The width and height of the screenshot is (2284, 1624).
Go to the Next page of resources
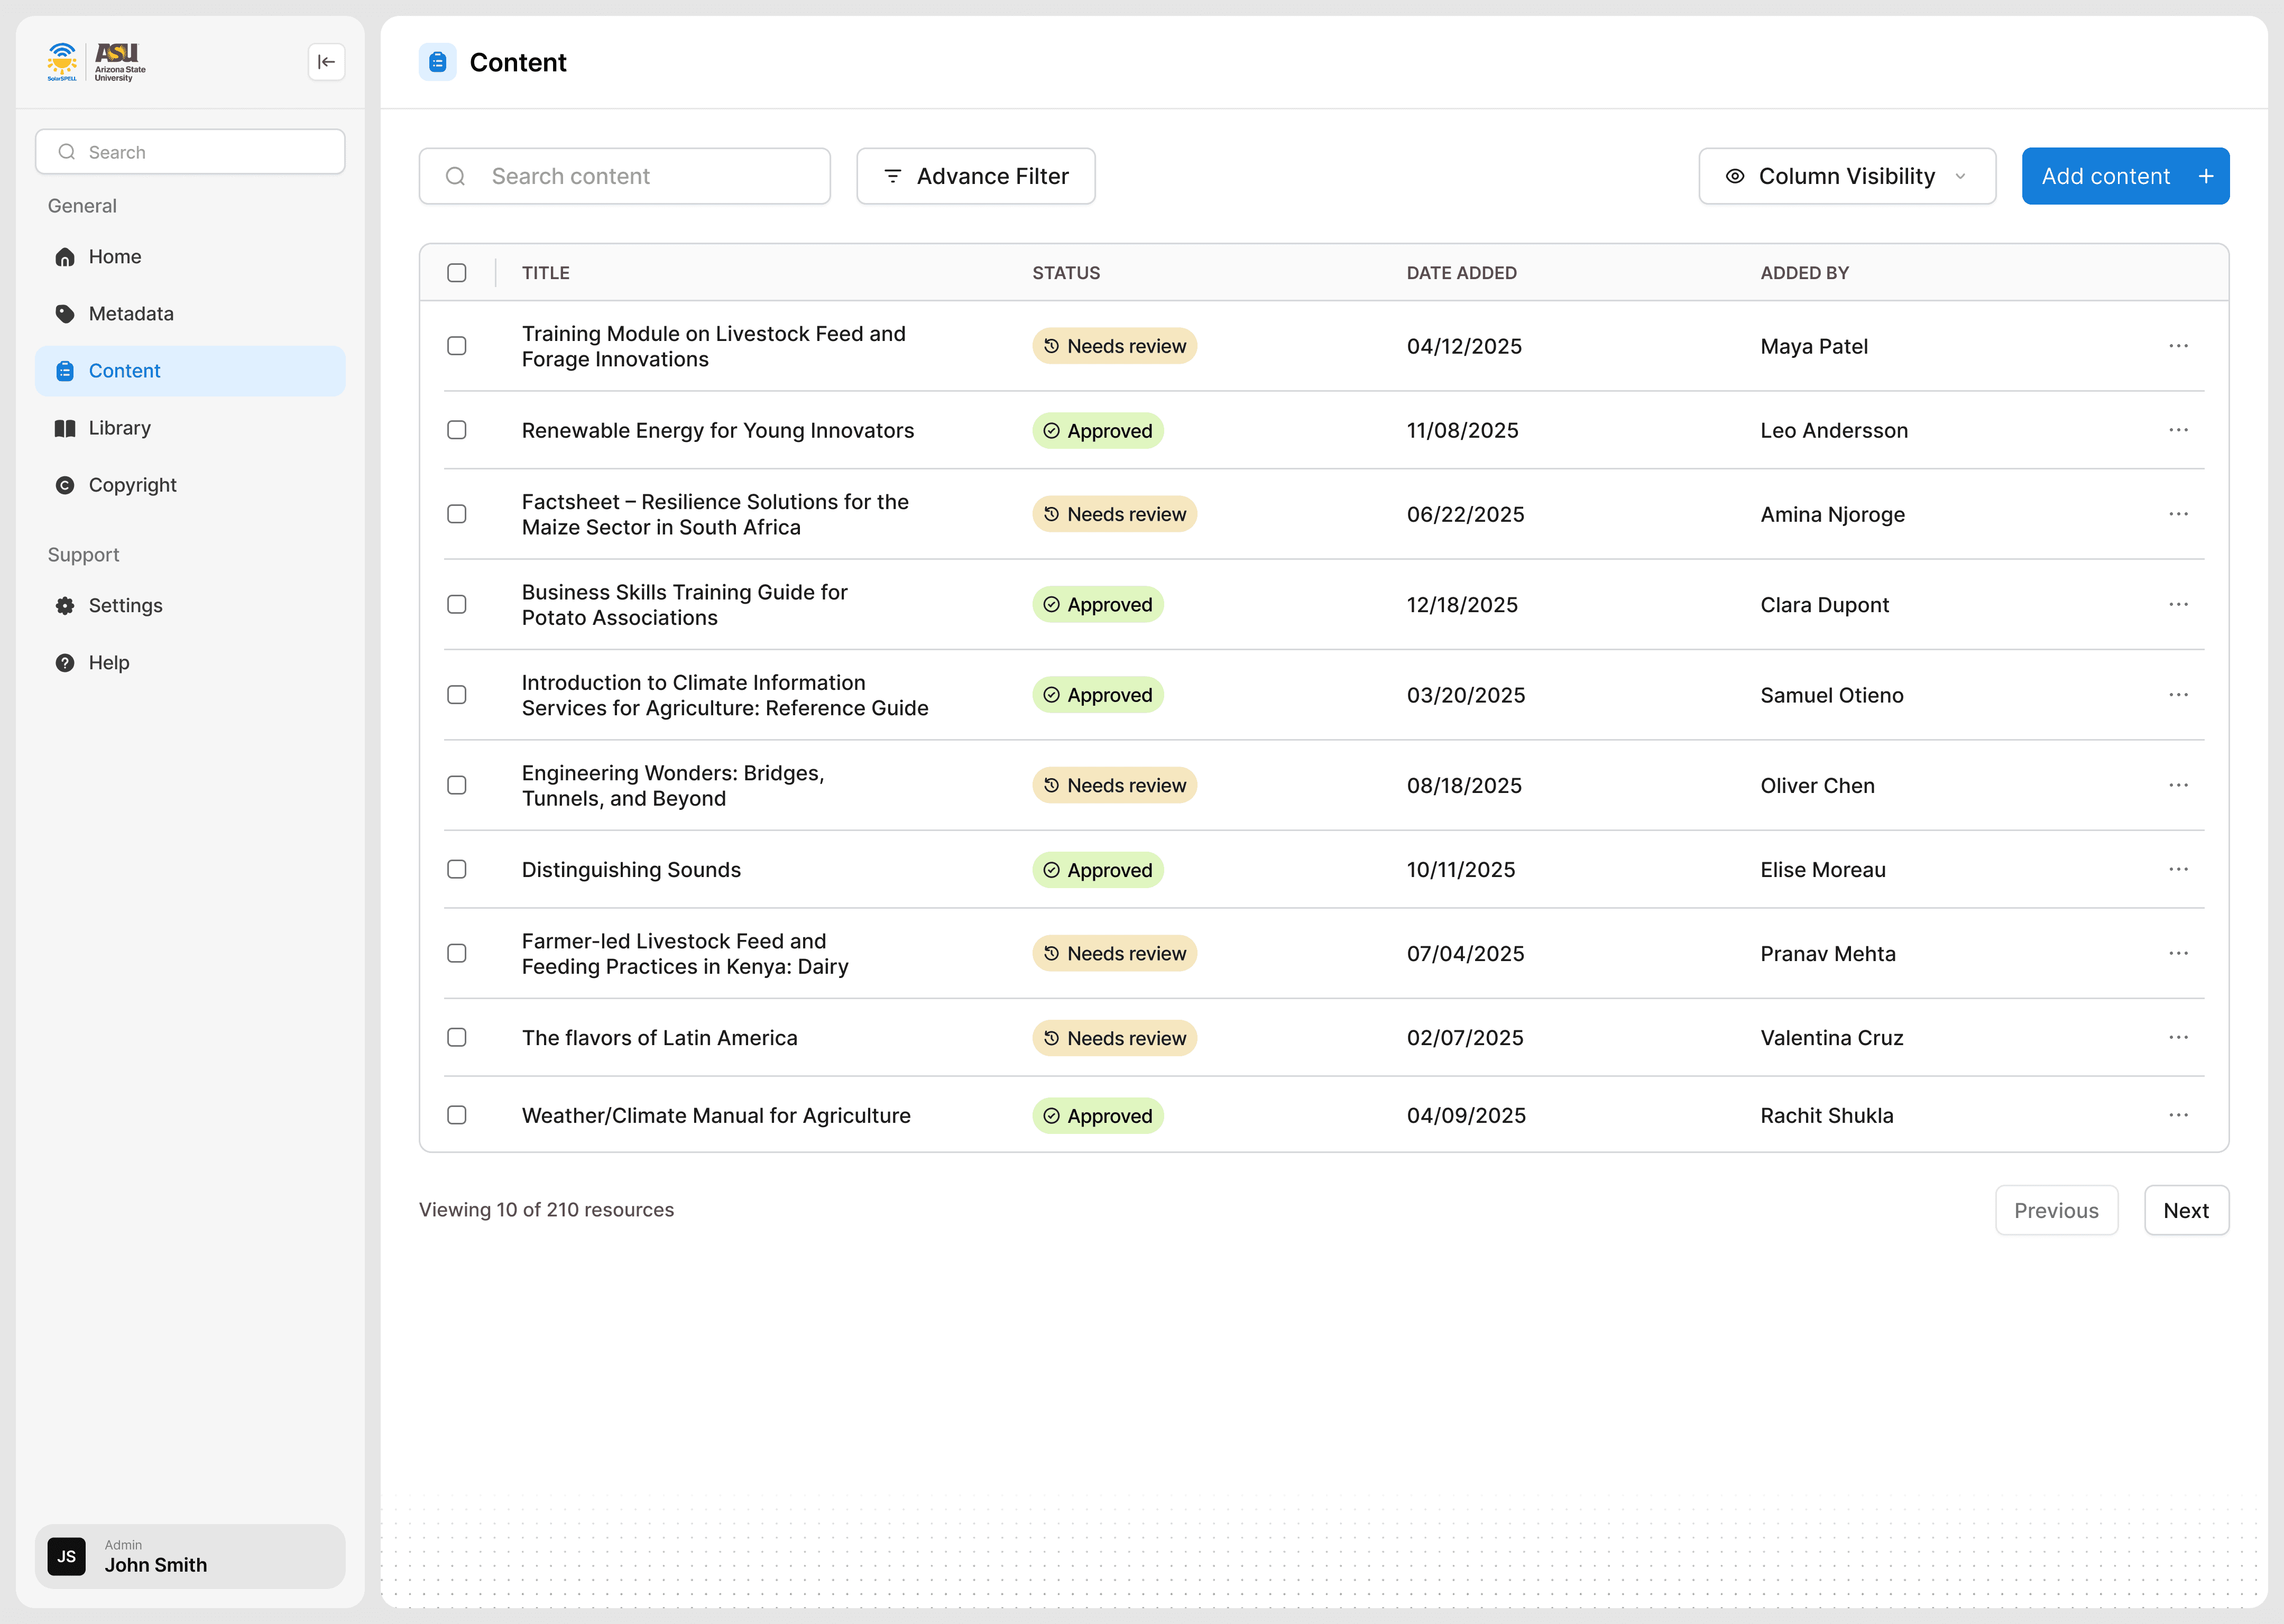click(x=2185, y=1210)
